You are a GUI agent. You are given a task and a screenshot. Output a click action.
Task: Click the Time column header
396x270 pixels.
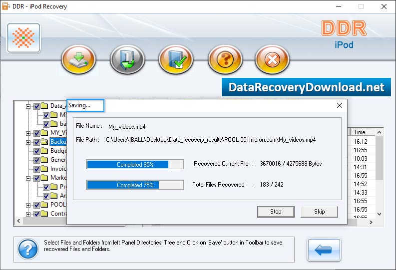363,132
